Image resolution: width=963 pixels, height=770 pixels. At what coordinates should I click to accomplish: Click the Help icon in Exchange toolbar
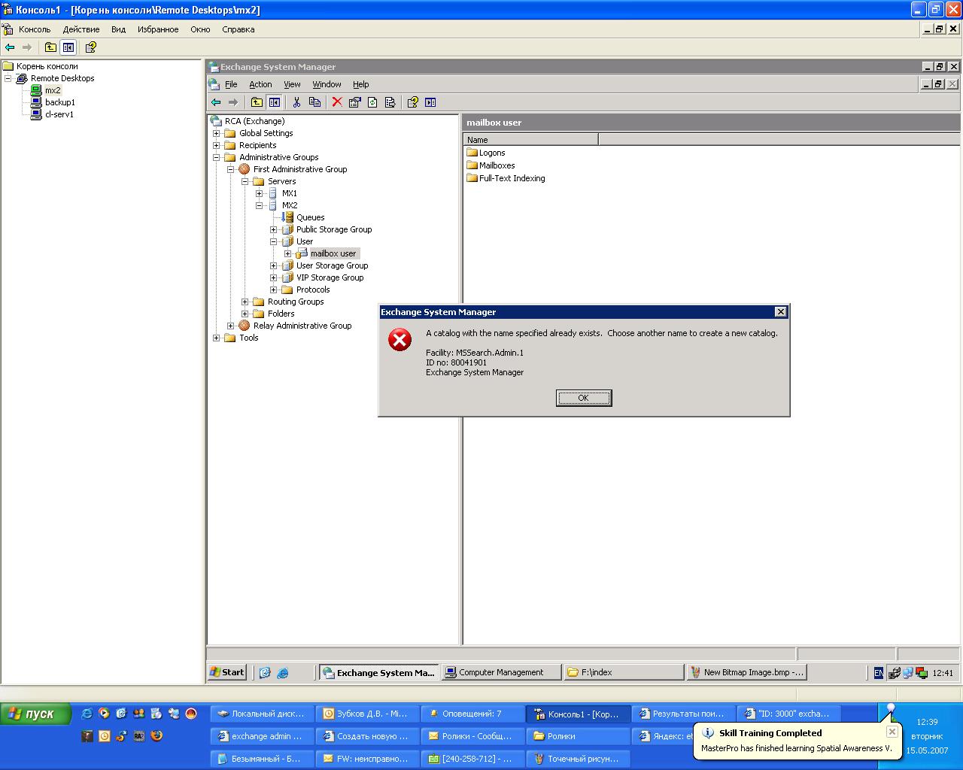coord(412,102)
